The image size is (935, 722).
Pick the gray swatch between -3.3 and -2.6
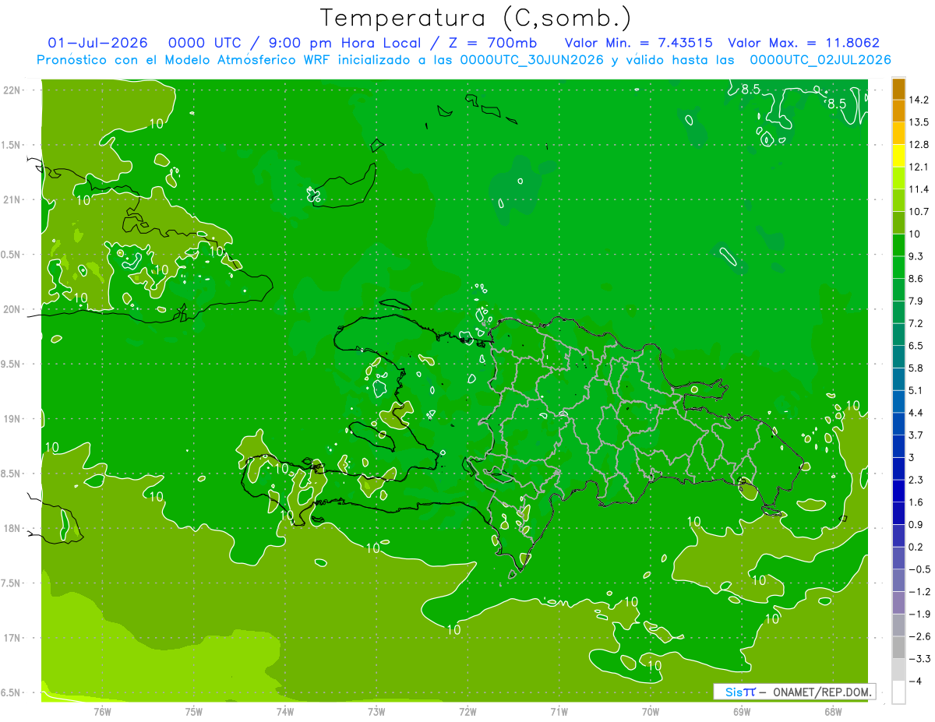898,647
